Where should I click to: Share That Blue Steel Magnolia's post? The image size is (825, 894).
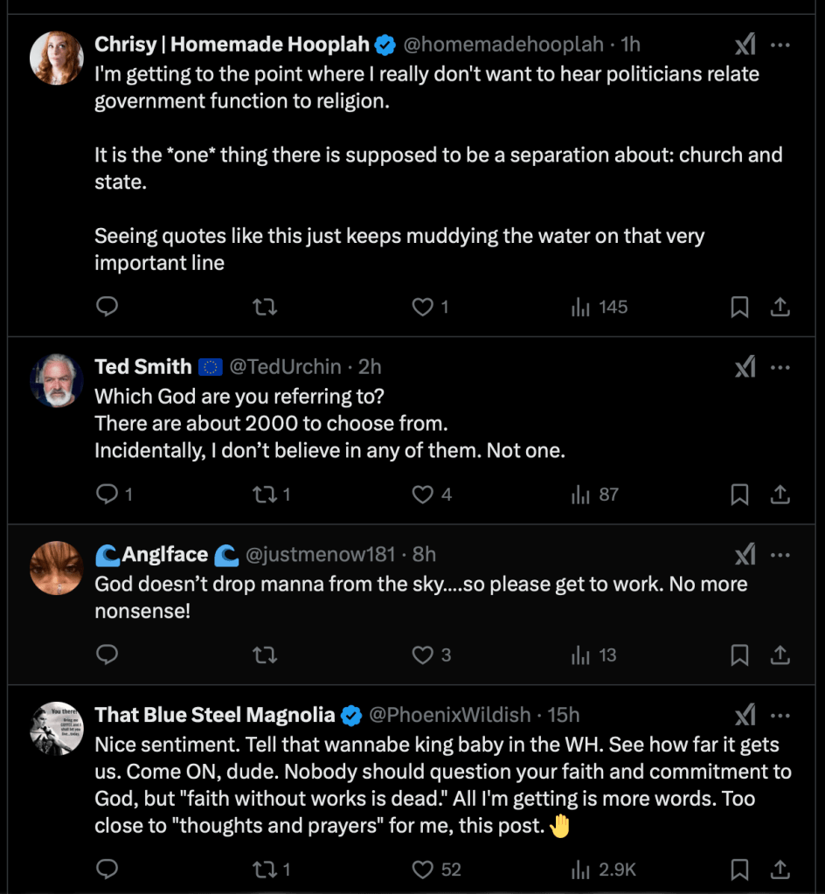[780, 870]
